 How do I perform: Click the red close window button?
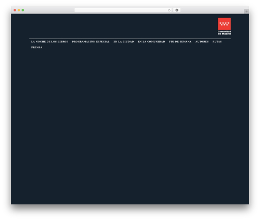(15, 10)
